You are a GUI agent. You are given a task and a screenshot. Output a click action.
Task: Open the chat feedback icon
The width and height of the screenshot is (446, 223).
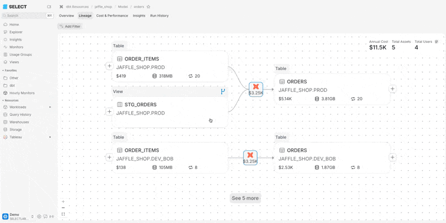coord(45,216)
